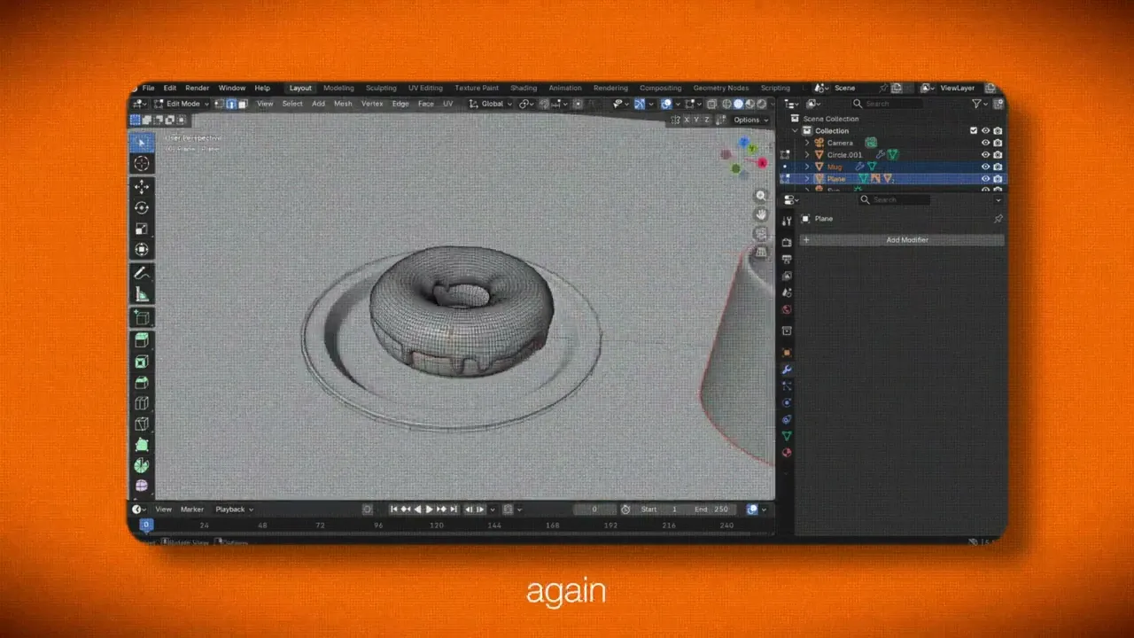This screenshot has height=638, width=1134.
Task: Expand the Mug tree item
Action: [x=807, y=167]
